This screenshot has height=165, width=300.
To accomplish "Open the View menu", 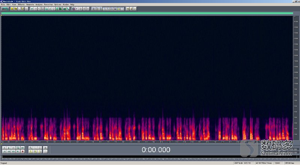I will click(14, 5).
